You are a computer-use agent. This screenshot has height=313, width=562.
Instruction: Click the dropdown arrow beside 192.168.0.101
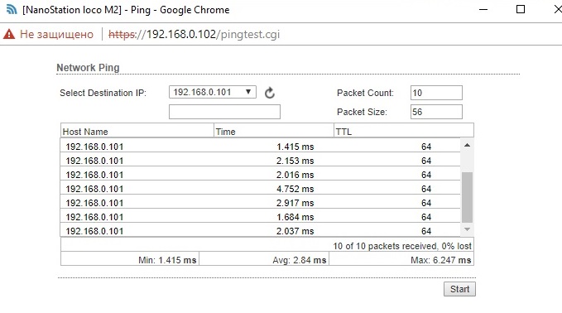coord(248,92)
